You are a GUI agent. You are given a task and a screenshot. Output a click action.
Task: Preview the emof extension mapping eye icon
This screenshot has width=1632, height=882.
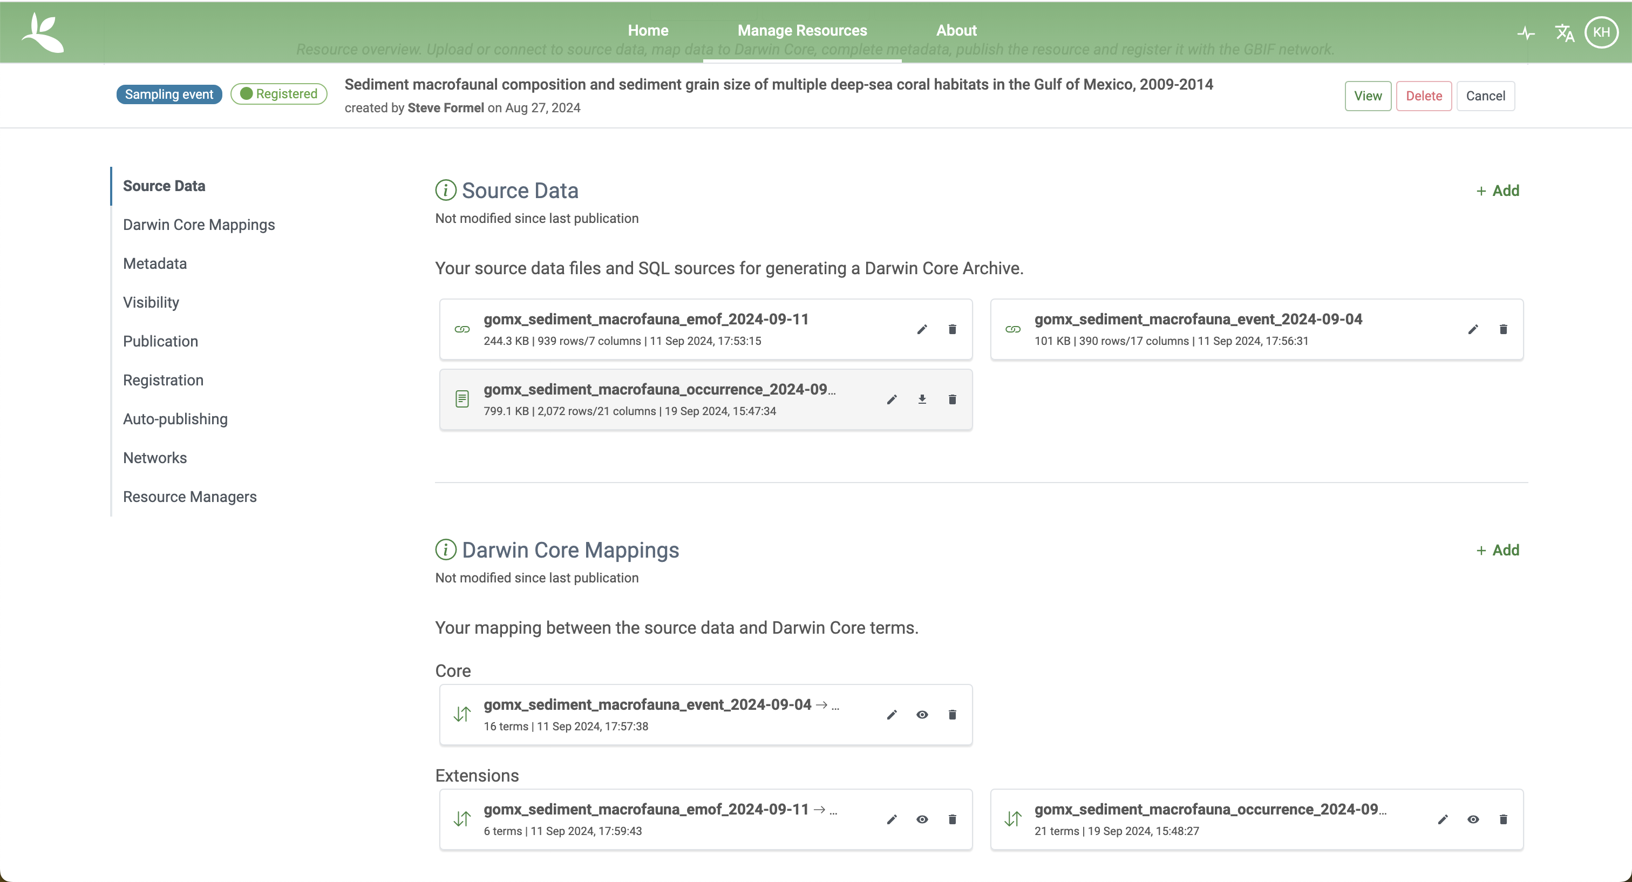tap(922, 819)
